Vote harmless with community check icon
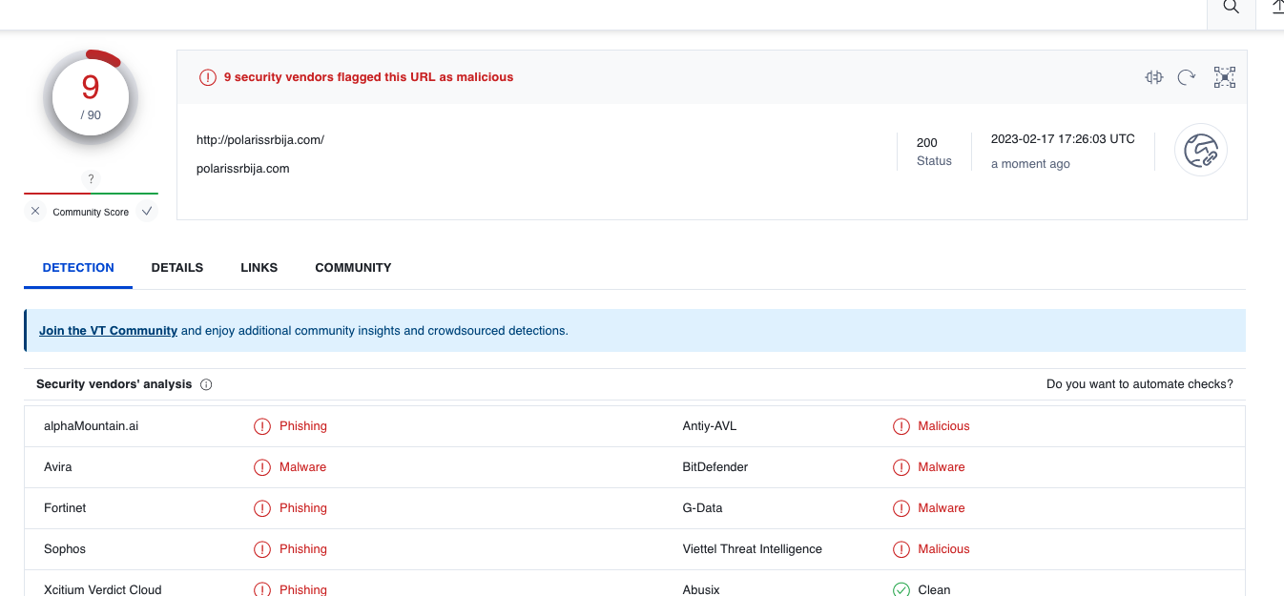This screenshot has width=1284, height=596. point(147,212)
